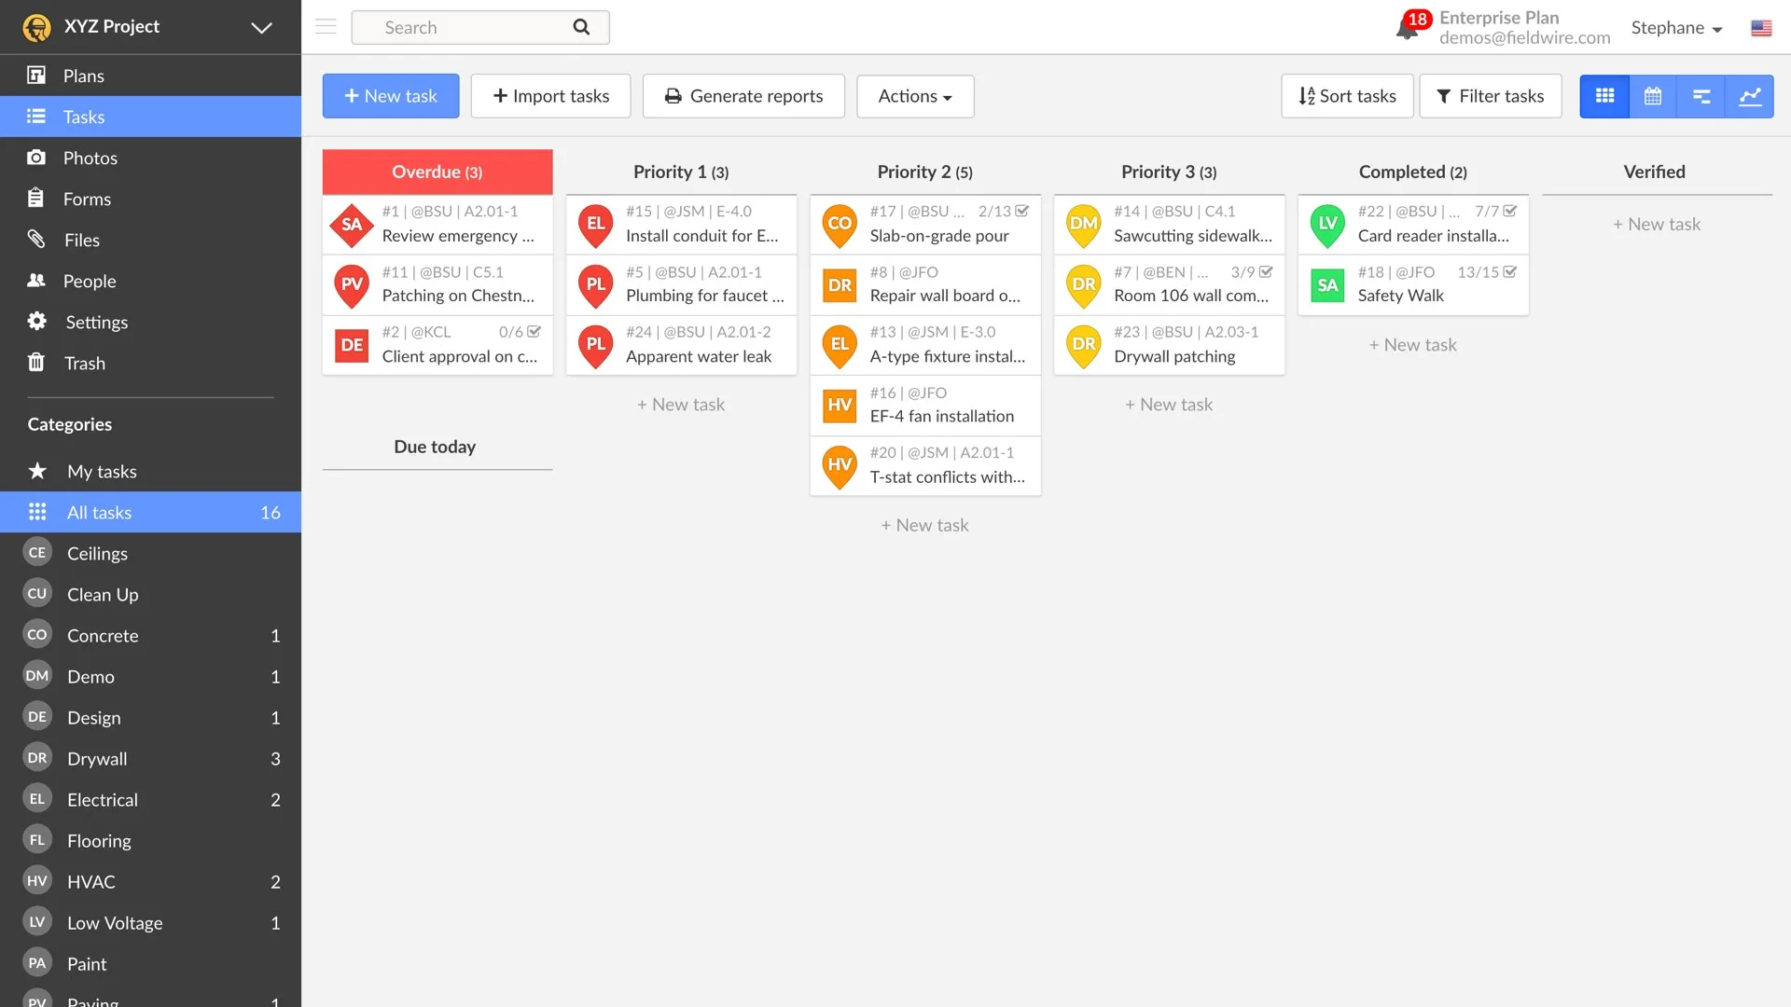Screen dimensions: 1791x1007
Task: Switch to the kanban grid view
Action: click(x=1604, y=96)
